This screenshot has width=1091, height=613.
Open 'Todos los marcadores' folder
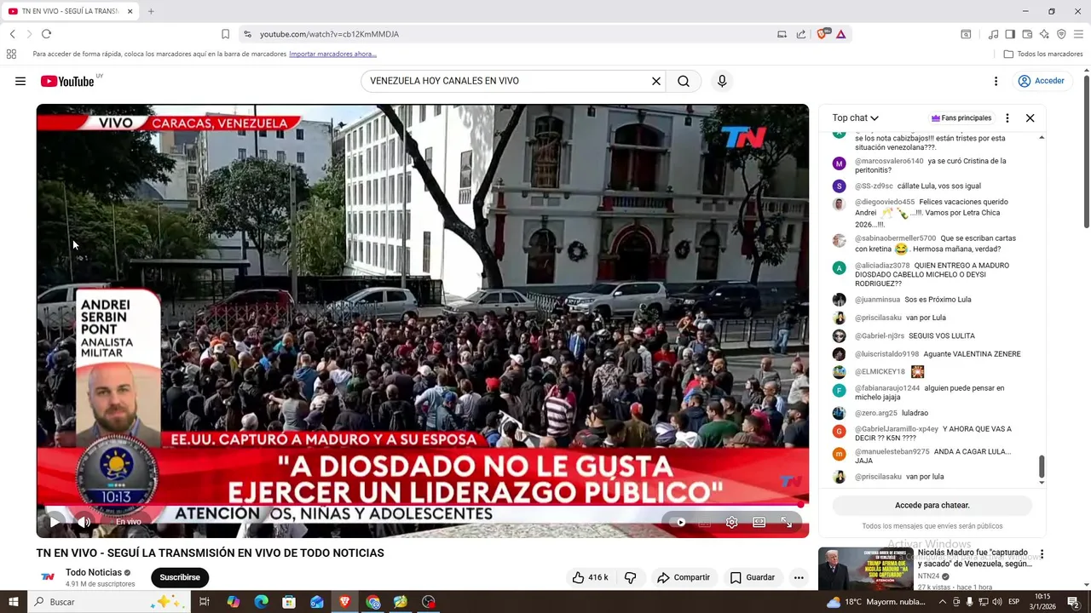1043,54
